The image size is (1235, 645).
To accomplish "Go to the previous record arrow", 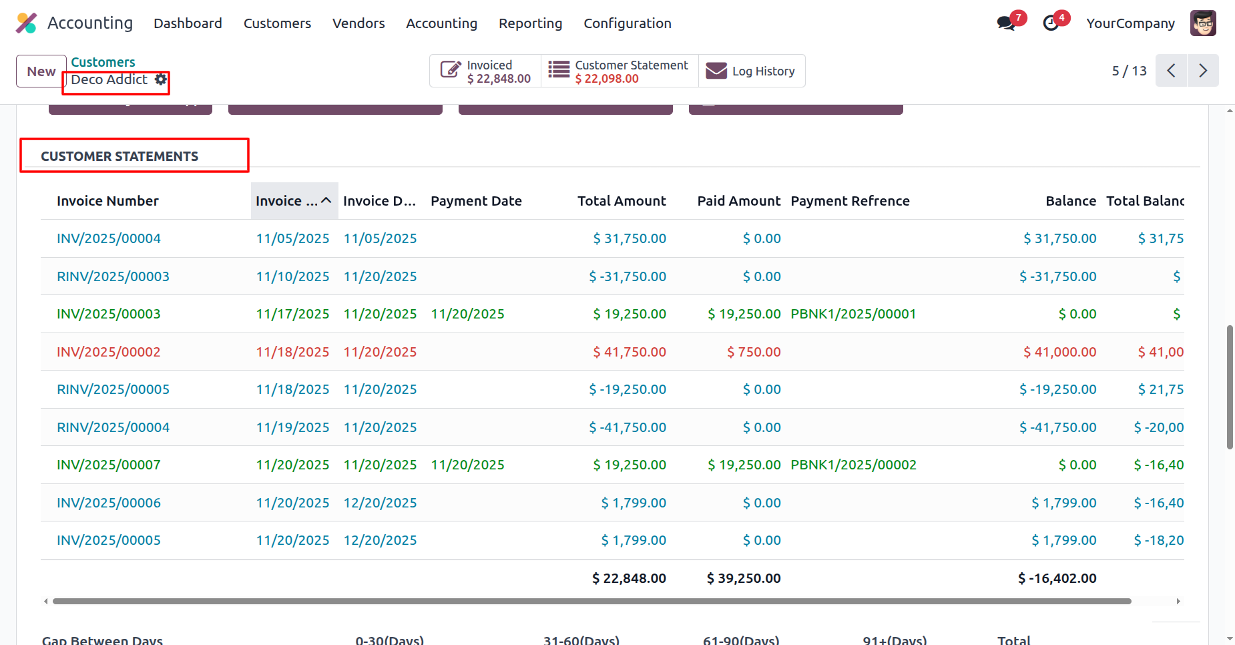I will coord(1171,71).
